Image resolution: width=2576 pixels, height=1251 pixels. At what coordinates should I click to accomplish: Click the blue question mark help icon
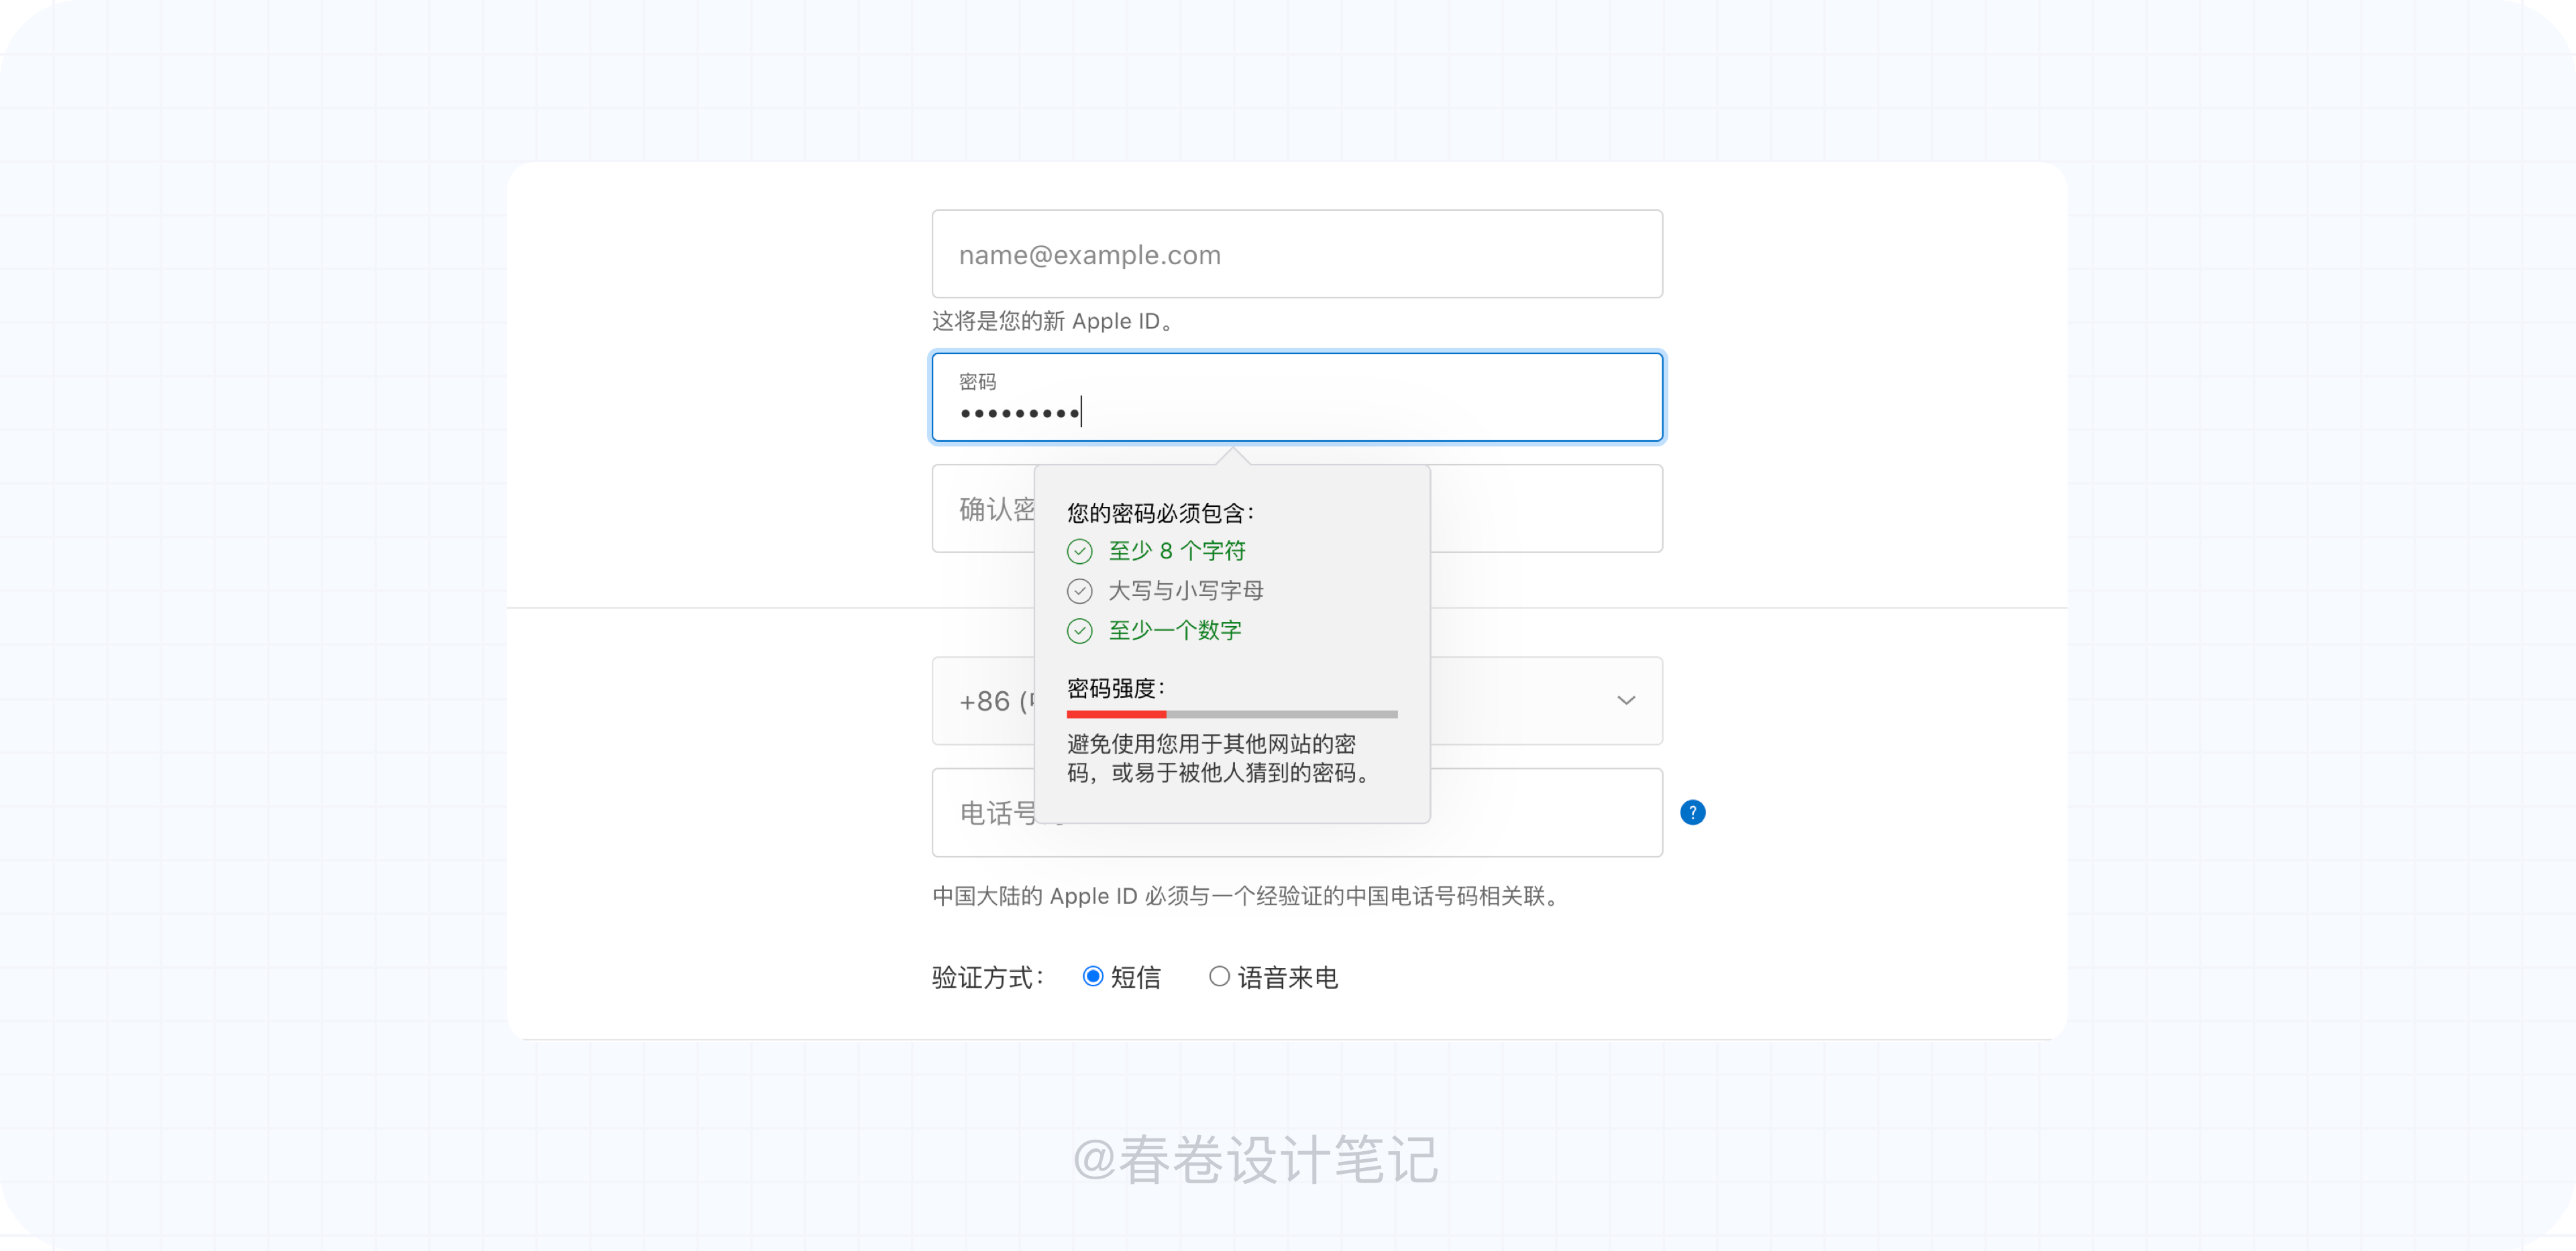point(1692,813)
